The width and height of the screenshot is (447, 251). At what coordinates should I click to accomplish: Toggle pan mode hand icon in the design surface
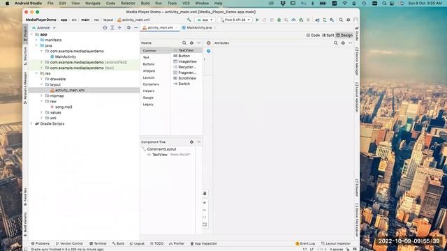point(205,193)
